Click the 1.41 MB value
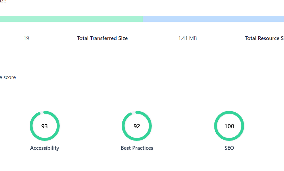 click(x=187, y=38)
